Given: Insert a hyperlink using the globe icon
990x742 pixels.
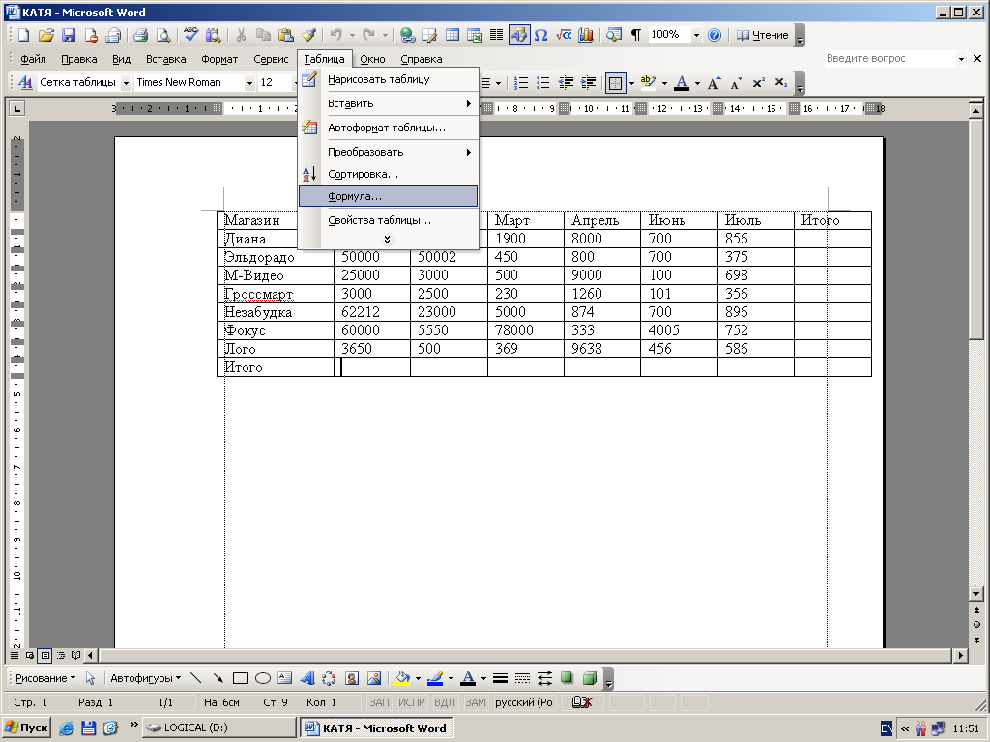Looking at the screenshot, I should 407,35.
